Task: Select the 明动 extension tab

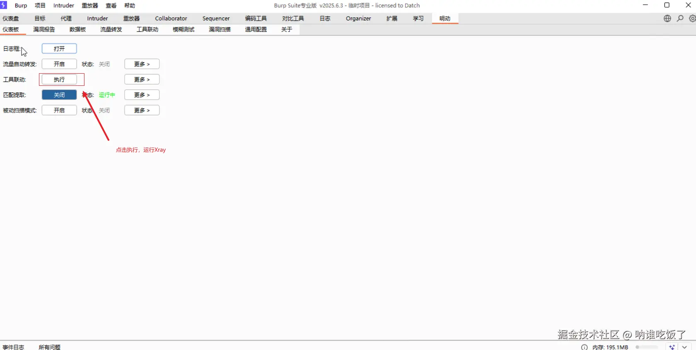Action: tap(445, 18)
